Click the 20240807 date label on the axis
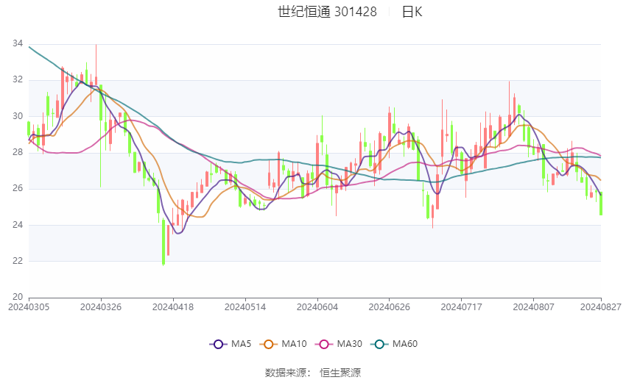 [x=534, y=307]
